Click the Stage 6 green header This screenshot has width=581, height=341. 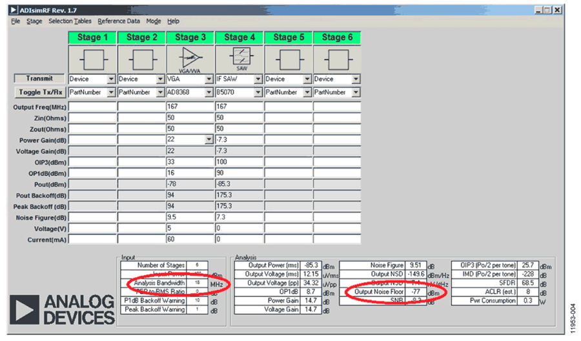pyautogui.click(x=337, y=37)
